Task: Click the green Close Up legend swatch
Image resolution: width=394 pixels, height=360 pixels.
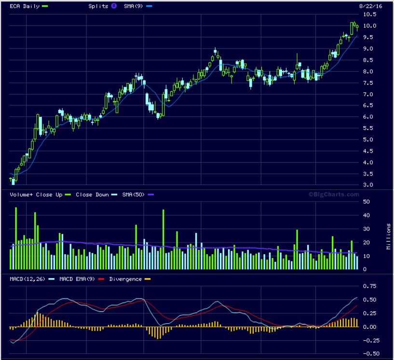Action: (x=68, y=194)
